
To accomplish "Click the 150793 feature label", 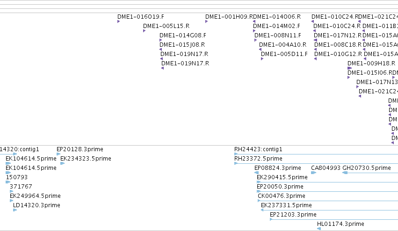I will (x=17, y=177).
